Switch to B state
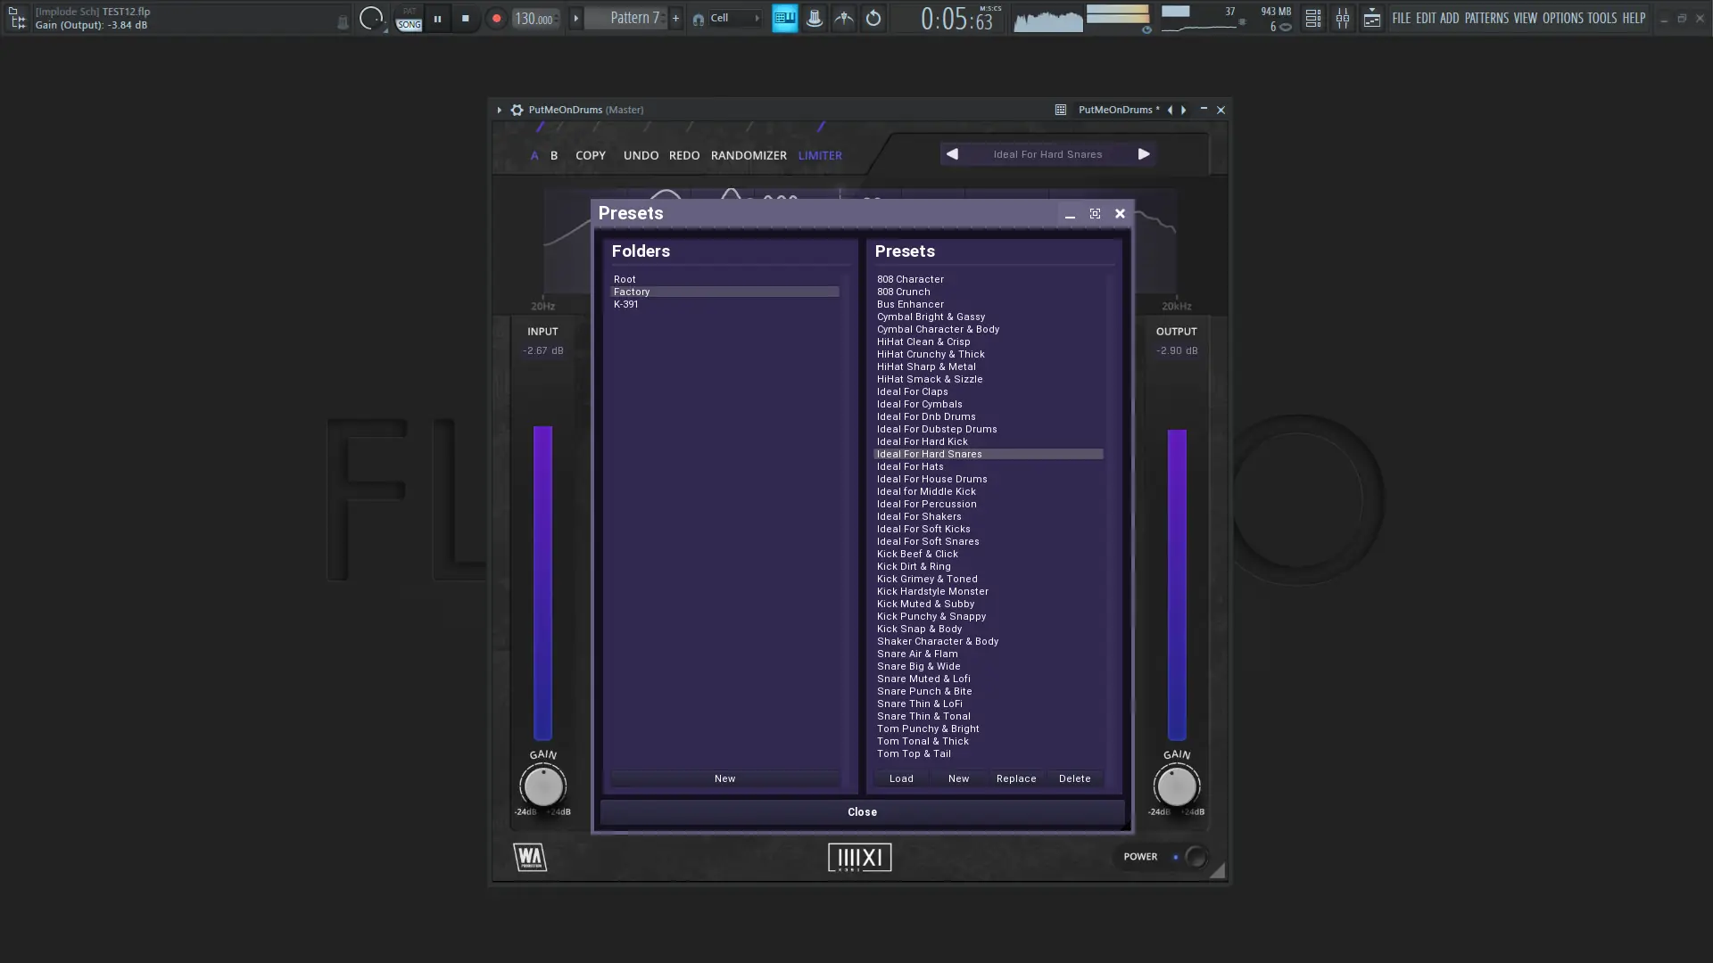Image resolution: width=1713 pixels, height=963 pixels. pos(554,155)
